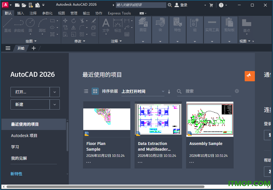This screenshot has width=273, height=190.
Task: Open the Block (块) panel button
Action: pos(160,30)
